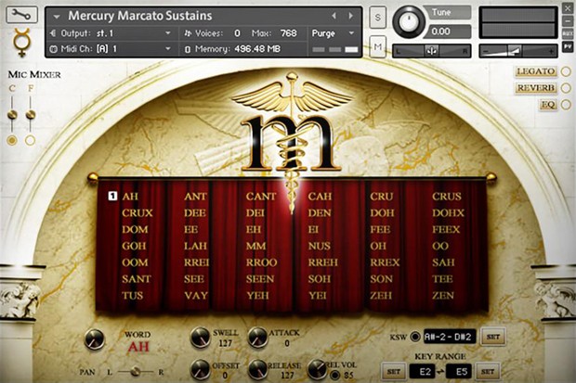Open the Purge dropdown menu
The width and height of the screenshot is (576, 383).
pos(334,33)
